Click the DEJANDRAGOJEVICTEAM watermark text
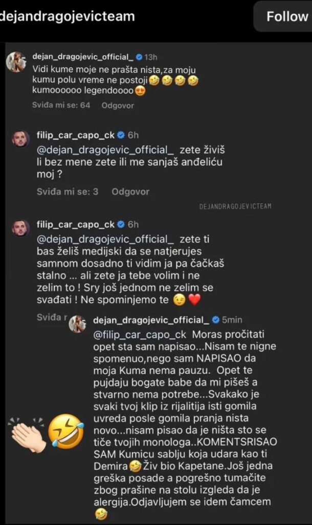The image size is (312, 525). coord(235,206)
